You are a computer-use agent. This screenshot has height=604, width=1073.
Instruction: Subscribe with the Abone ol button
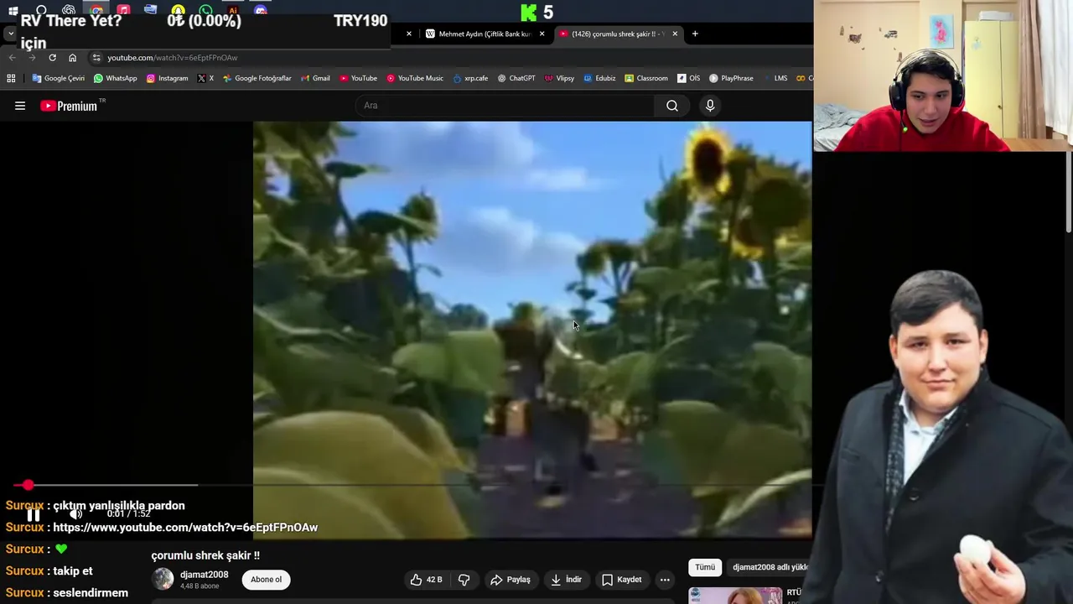click(x=267, y=580)
